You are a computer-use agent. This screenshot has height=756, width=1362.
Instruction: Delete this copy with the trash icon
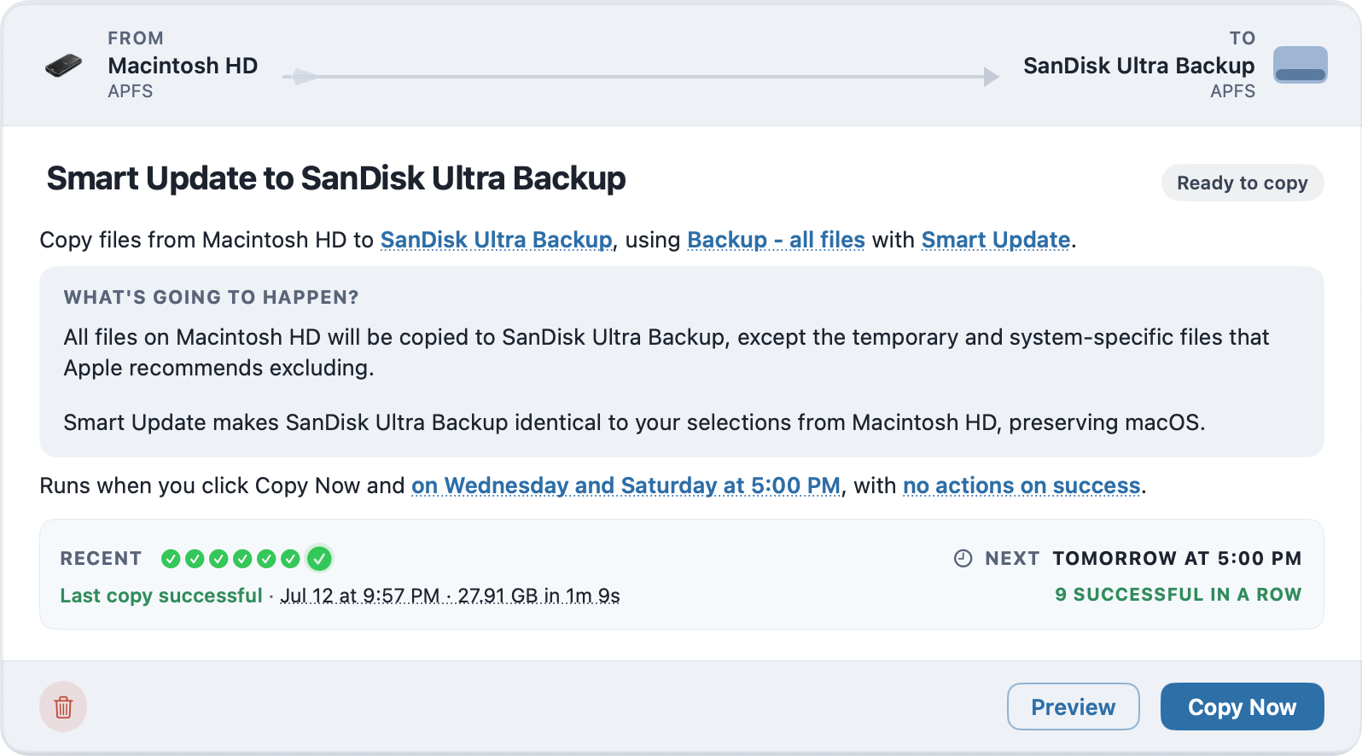tap(63, 707)
